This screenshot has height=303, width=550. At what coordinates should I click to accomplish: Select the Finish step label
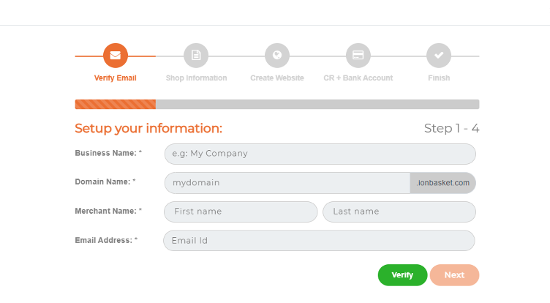[439, 78]
